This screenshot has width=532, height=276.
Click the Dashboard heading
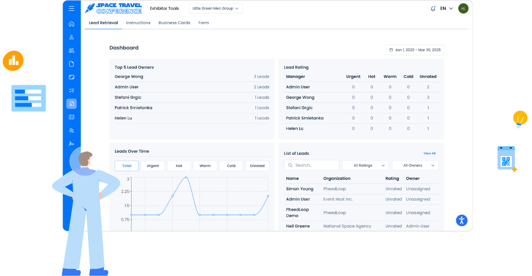tap(124, 48)
